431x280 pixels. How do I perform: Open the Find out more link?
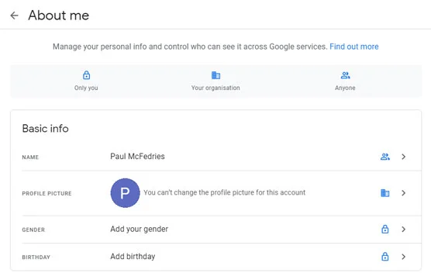click(354, 47)
